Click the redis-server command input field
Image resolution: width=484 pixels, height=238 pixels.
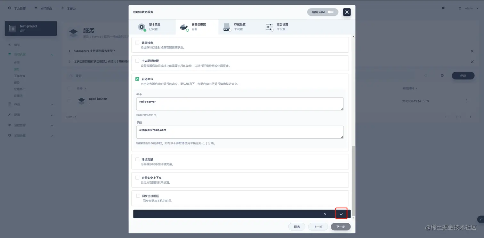(240, 104)
